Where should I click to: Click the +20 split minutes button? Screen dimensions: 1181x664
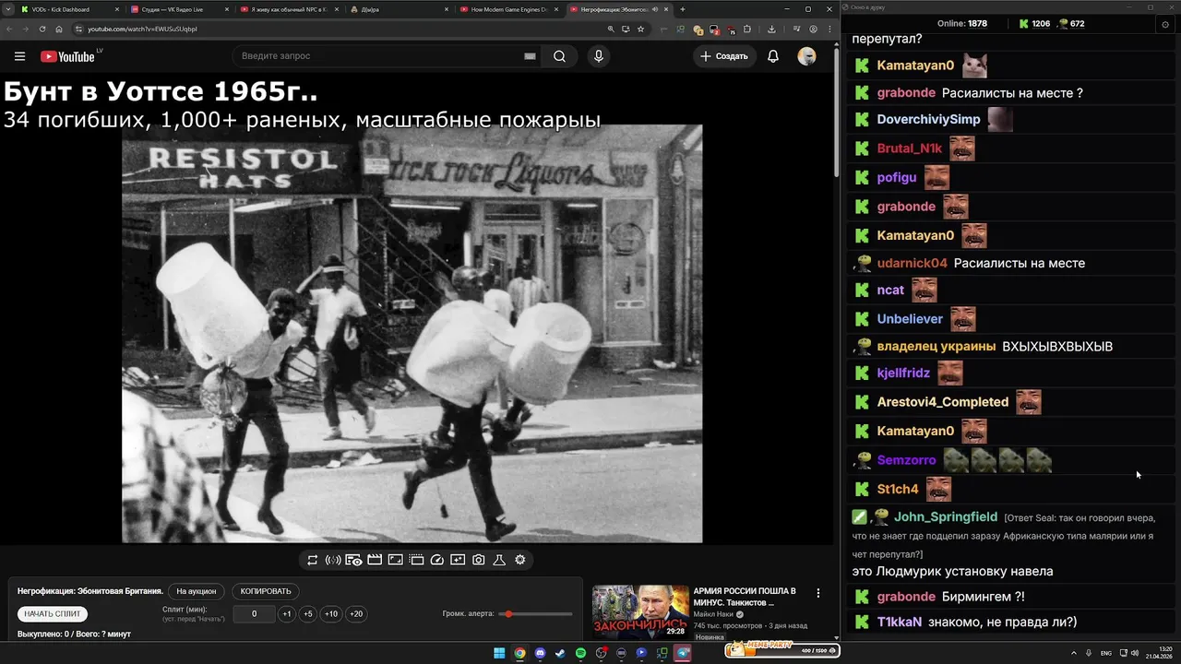pyautogui.click(x=356, y=614)
